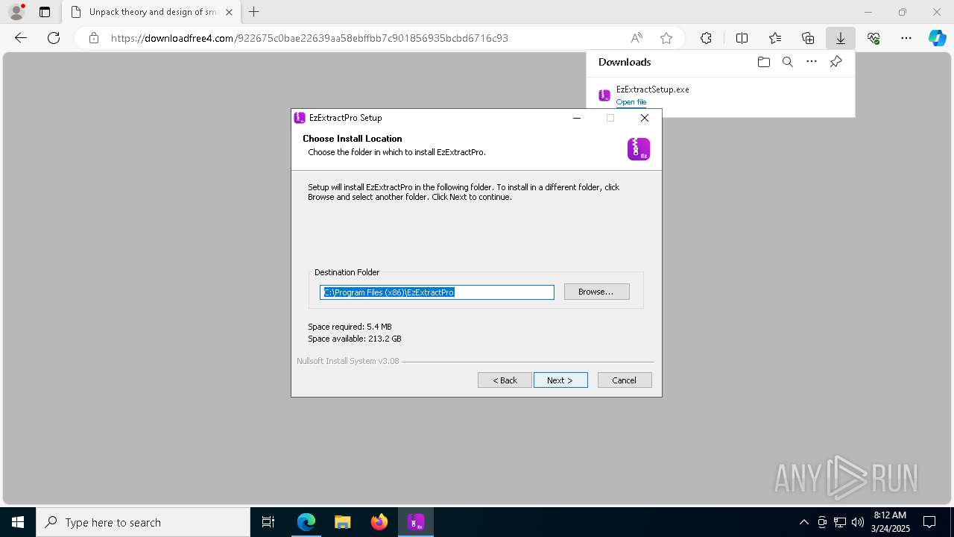Open the clock showing 8:12 AM
Screen dimensions: 954x537
(890, 522)
